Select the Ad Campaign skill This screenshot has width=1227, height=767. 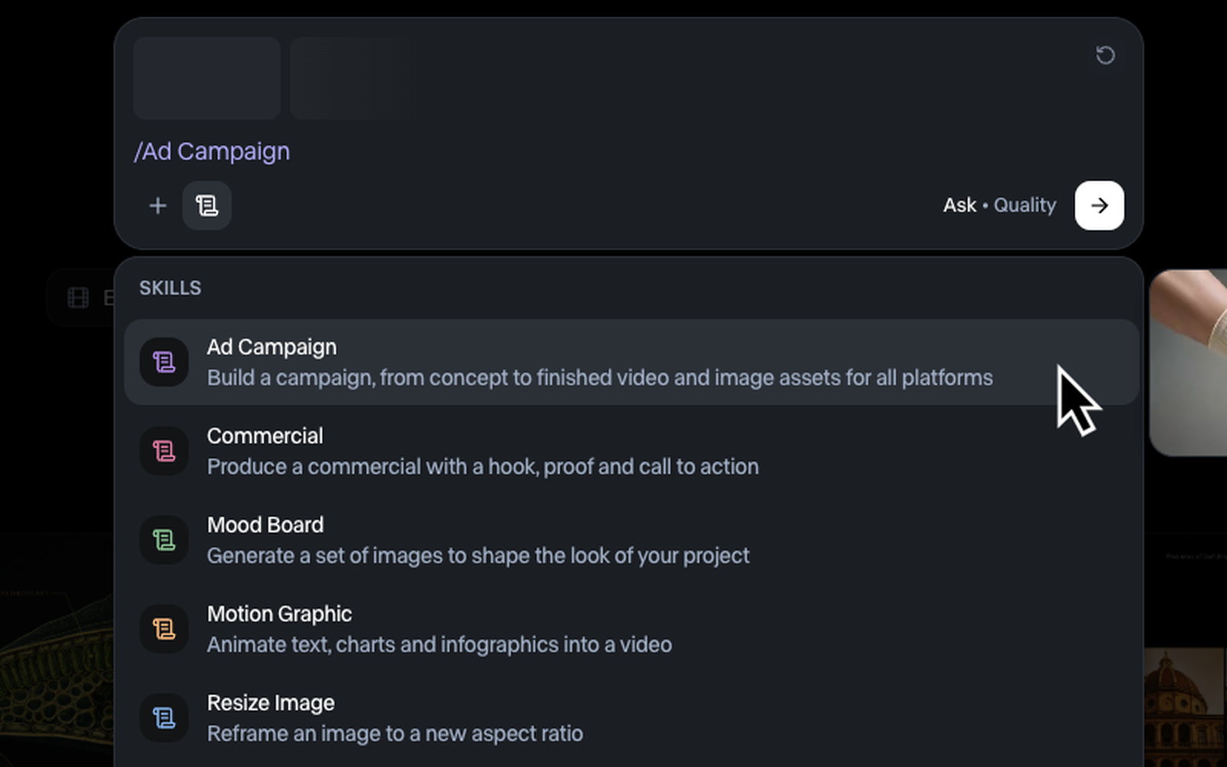[x=631, y=362]
